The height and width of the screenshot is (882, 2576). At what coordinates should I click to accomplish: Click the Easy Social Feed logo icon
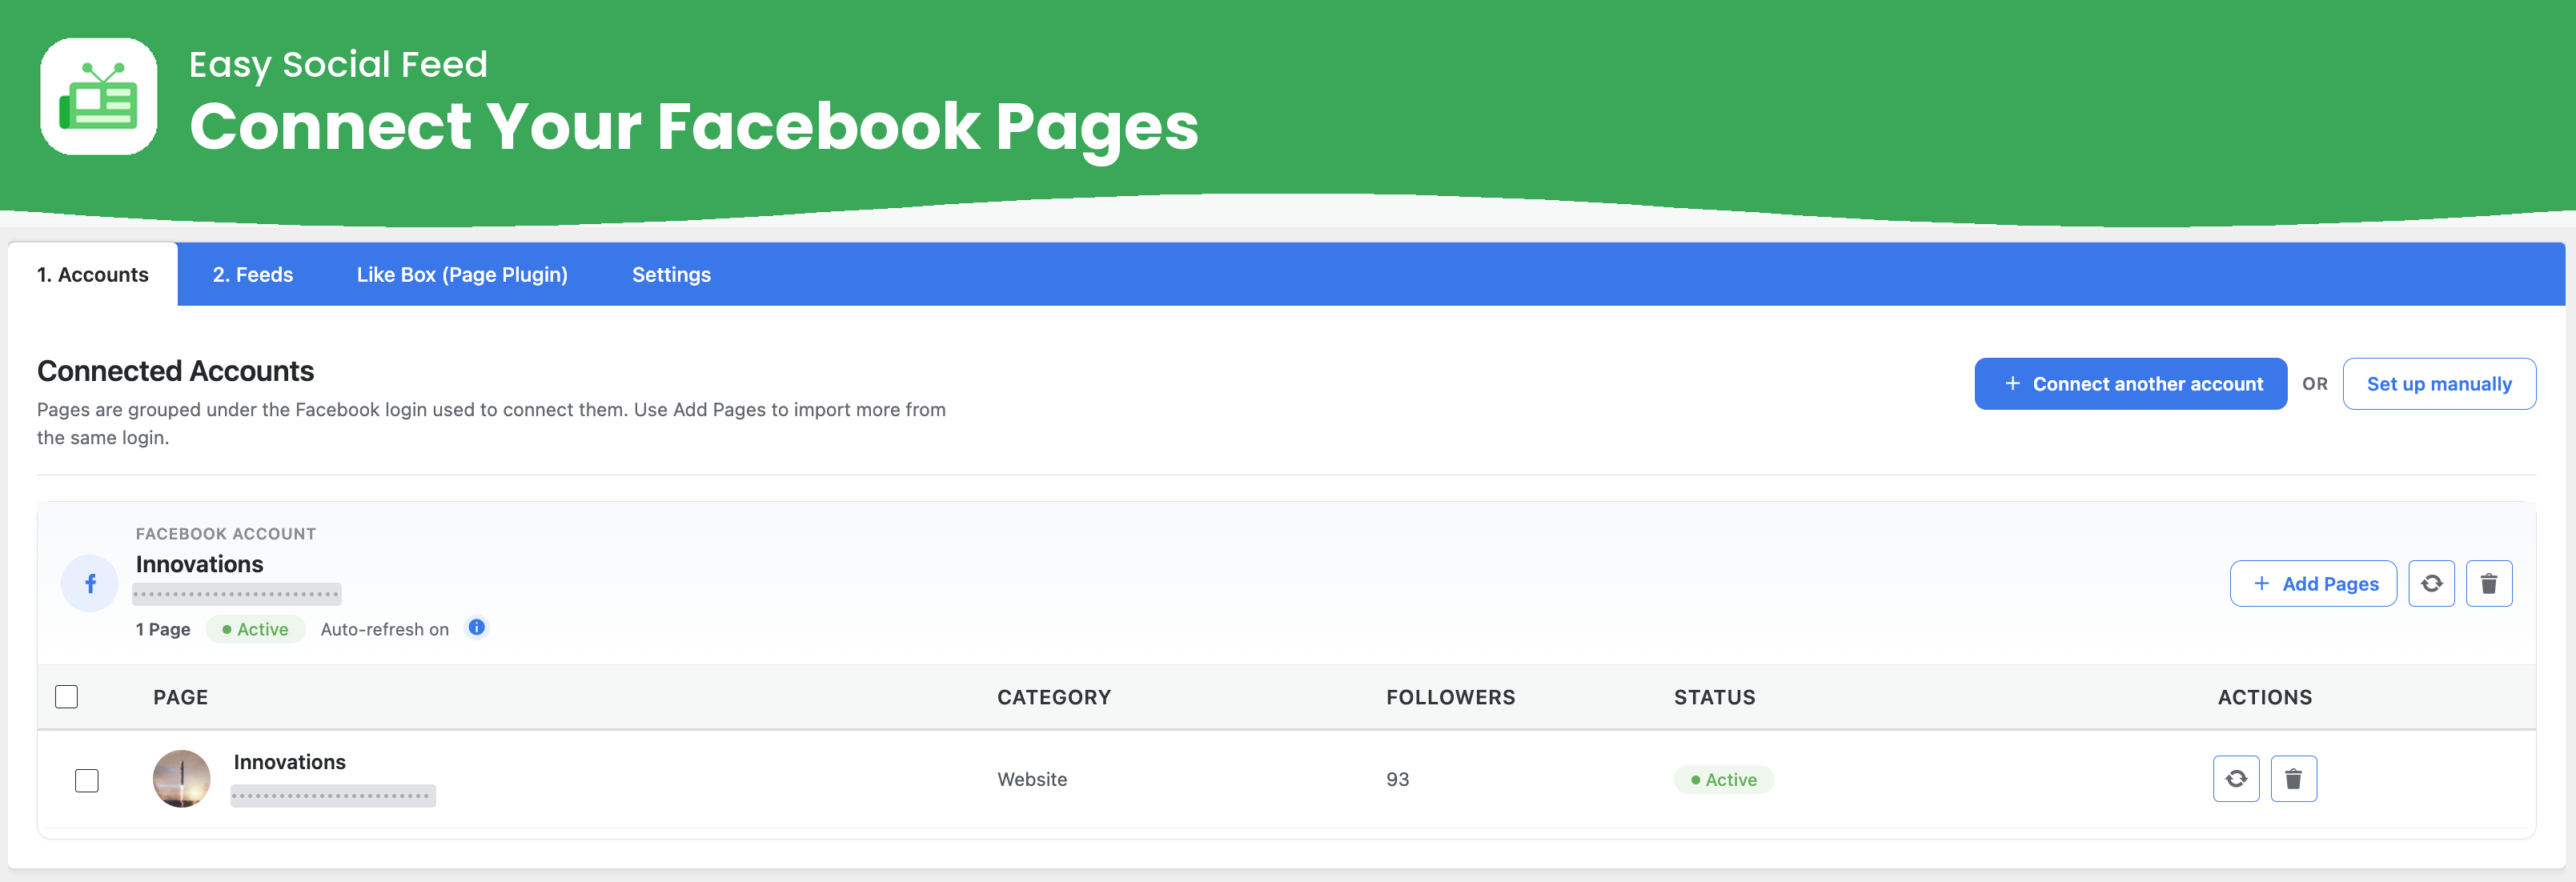[x=98, y=97]
